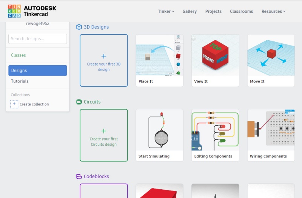Click the Move It card title
Viewport: 302px width, 198px height.
coord(257,81)
